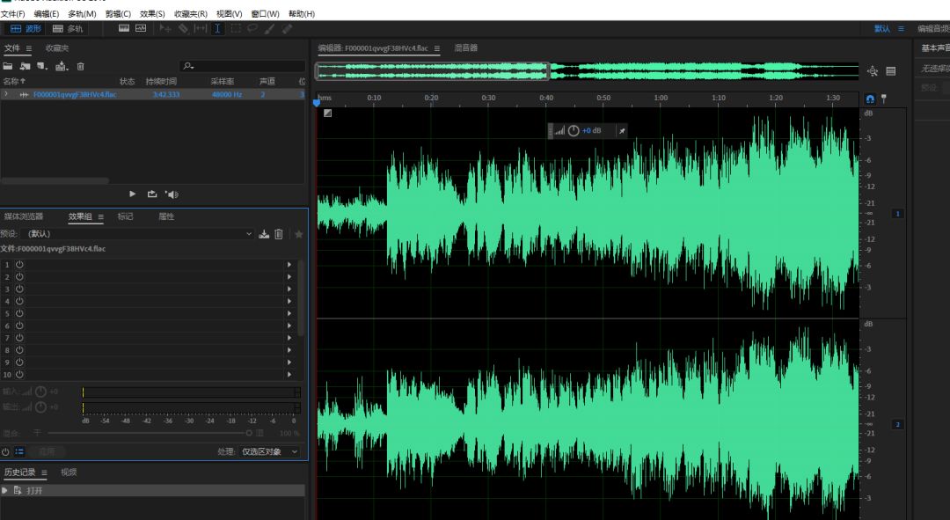Switch to the 混音器 tab
The width and height of the screenshot is (950, 520).
[466, 48]
